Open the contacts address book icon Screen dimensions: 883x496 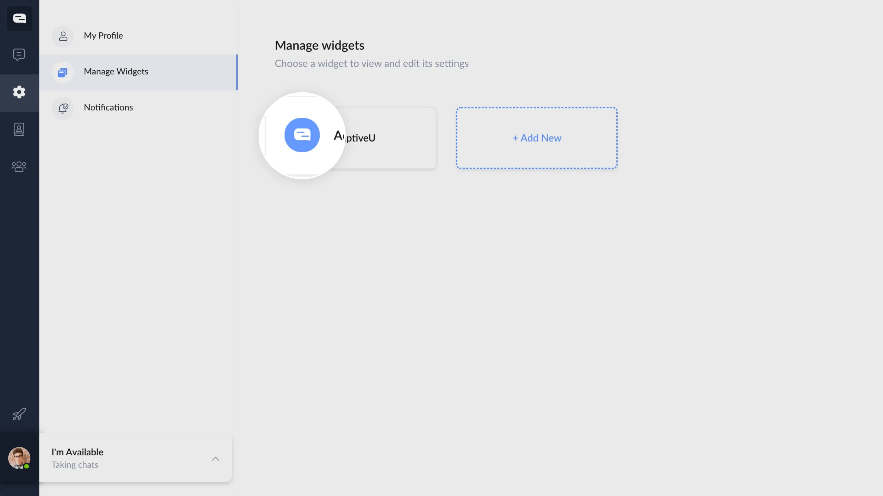(x=19, y=129)
